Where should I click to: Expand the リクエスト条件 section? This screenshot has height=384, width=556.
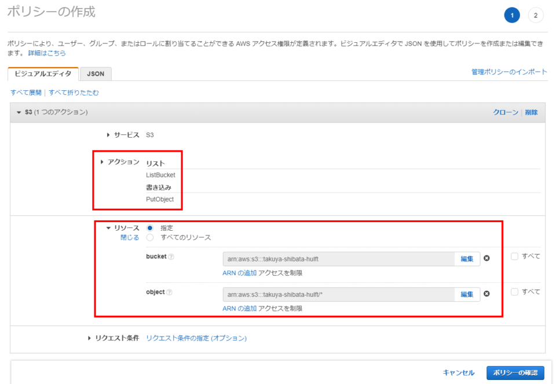89,338
